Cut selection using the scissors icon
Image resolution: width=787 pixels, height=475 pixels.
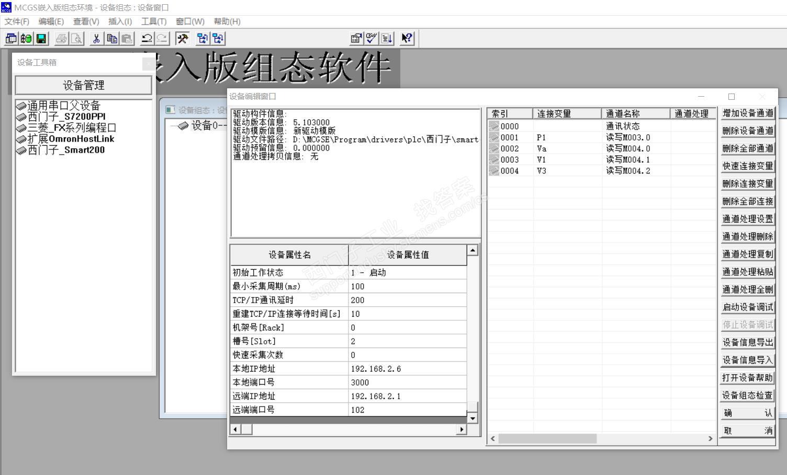[96, 38]
